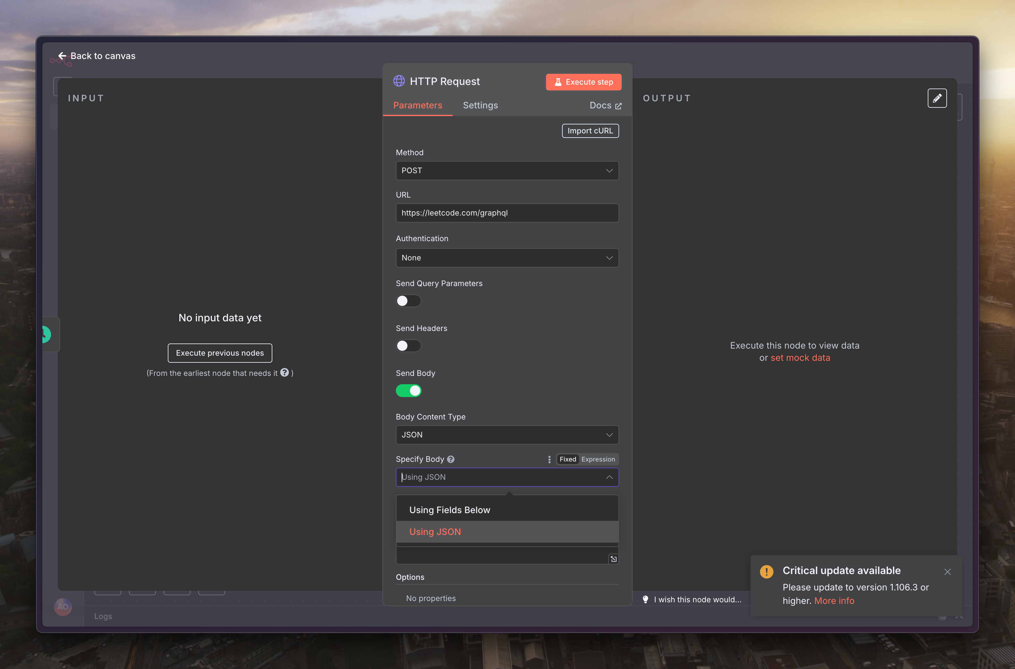Enable Send Query Parameters toggle

[408, 301]
